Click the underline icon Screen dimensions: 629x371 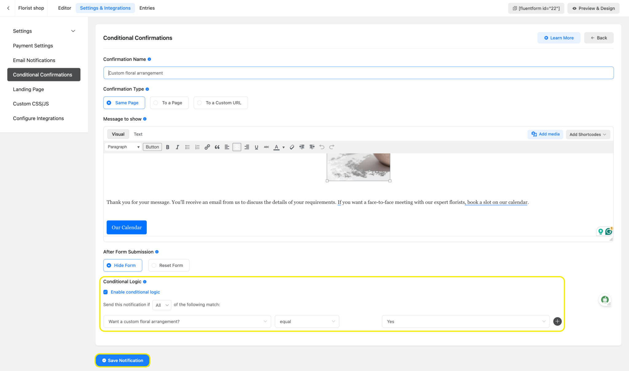(256, 147)
